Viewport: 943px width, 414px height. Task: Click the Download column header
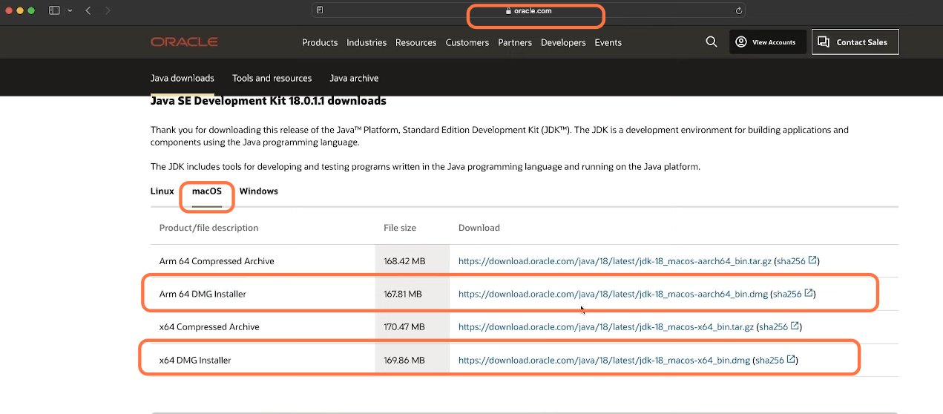coord(479,228)
